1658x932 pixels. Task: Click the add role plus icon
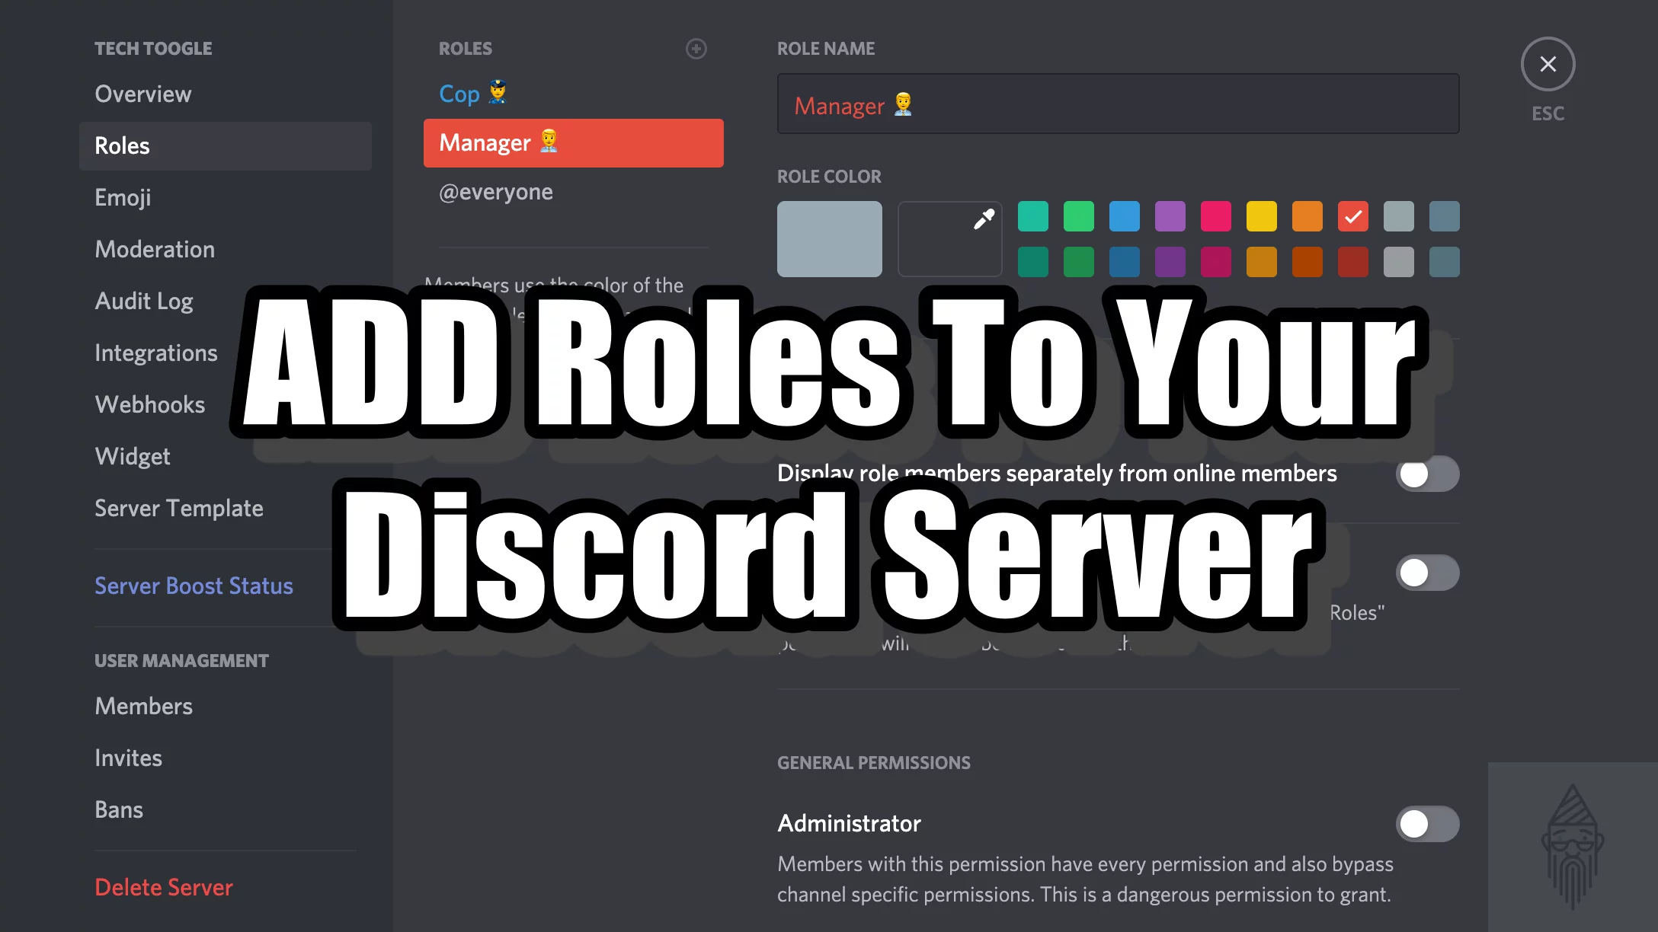pos(696,46)
